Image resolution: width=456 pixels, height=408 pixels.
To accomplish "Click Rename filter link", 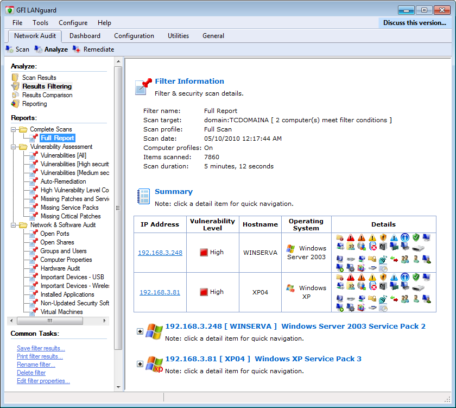I will [x=36, y=365].
